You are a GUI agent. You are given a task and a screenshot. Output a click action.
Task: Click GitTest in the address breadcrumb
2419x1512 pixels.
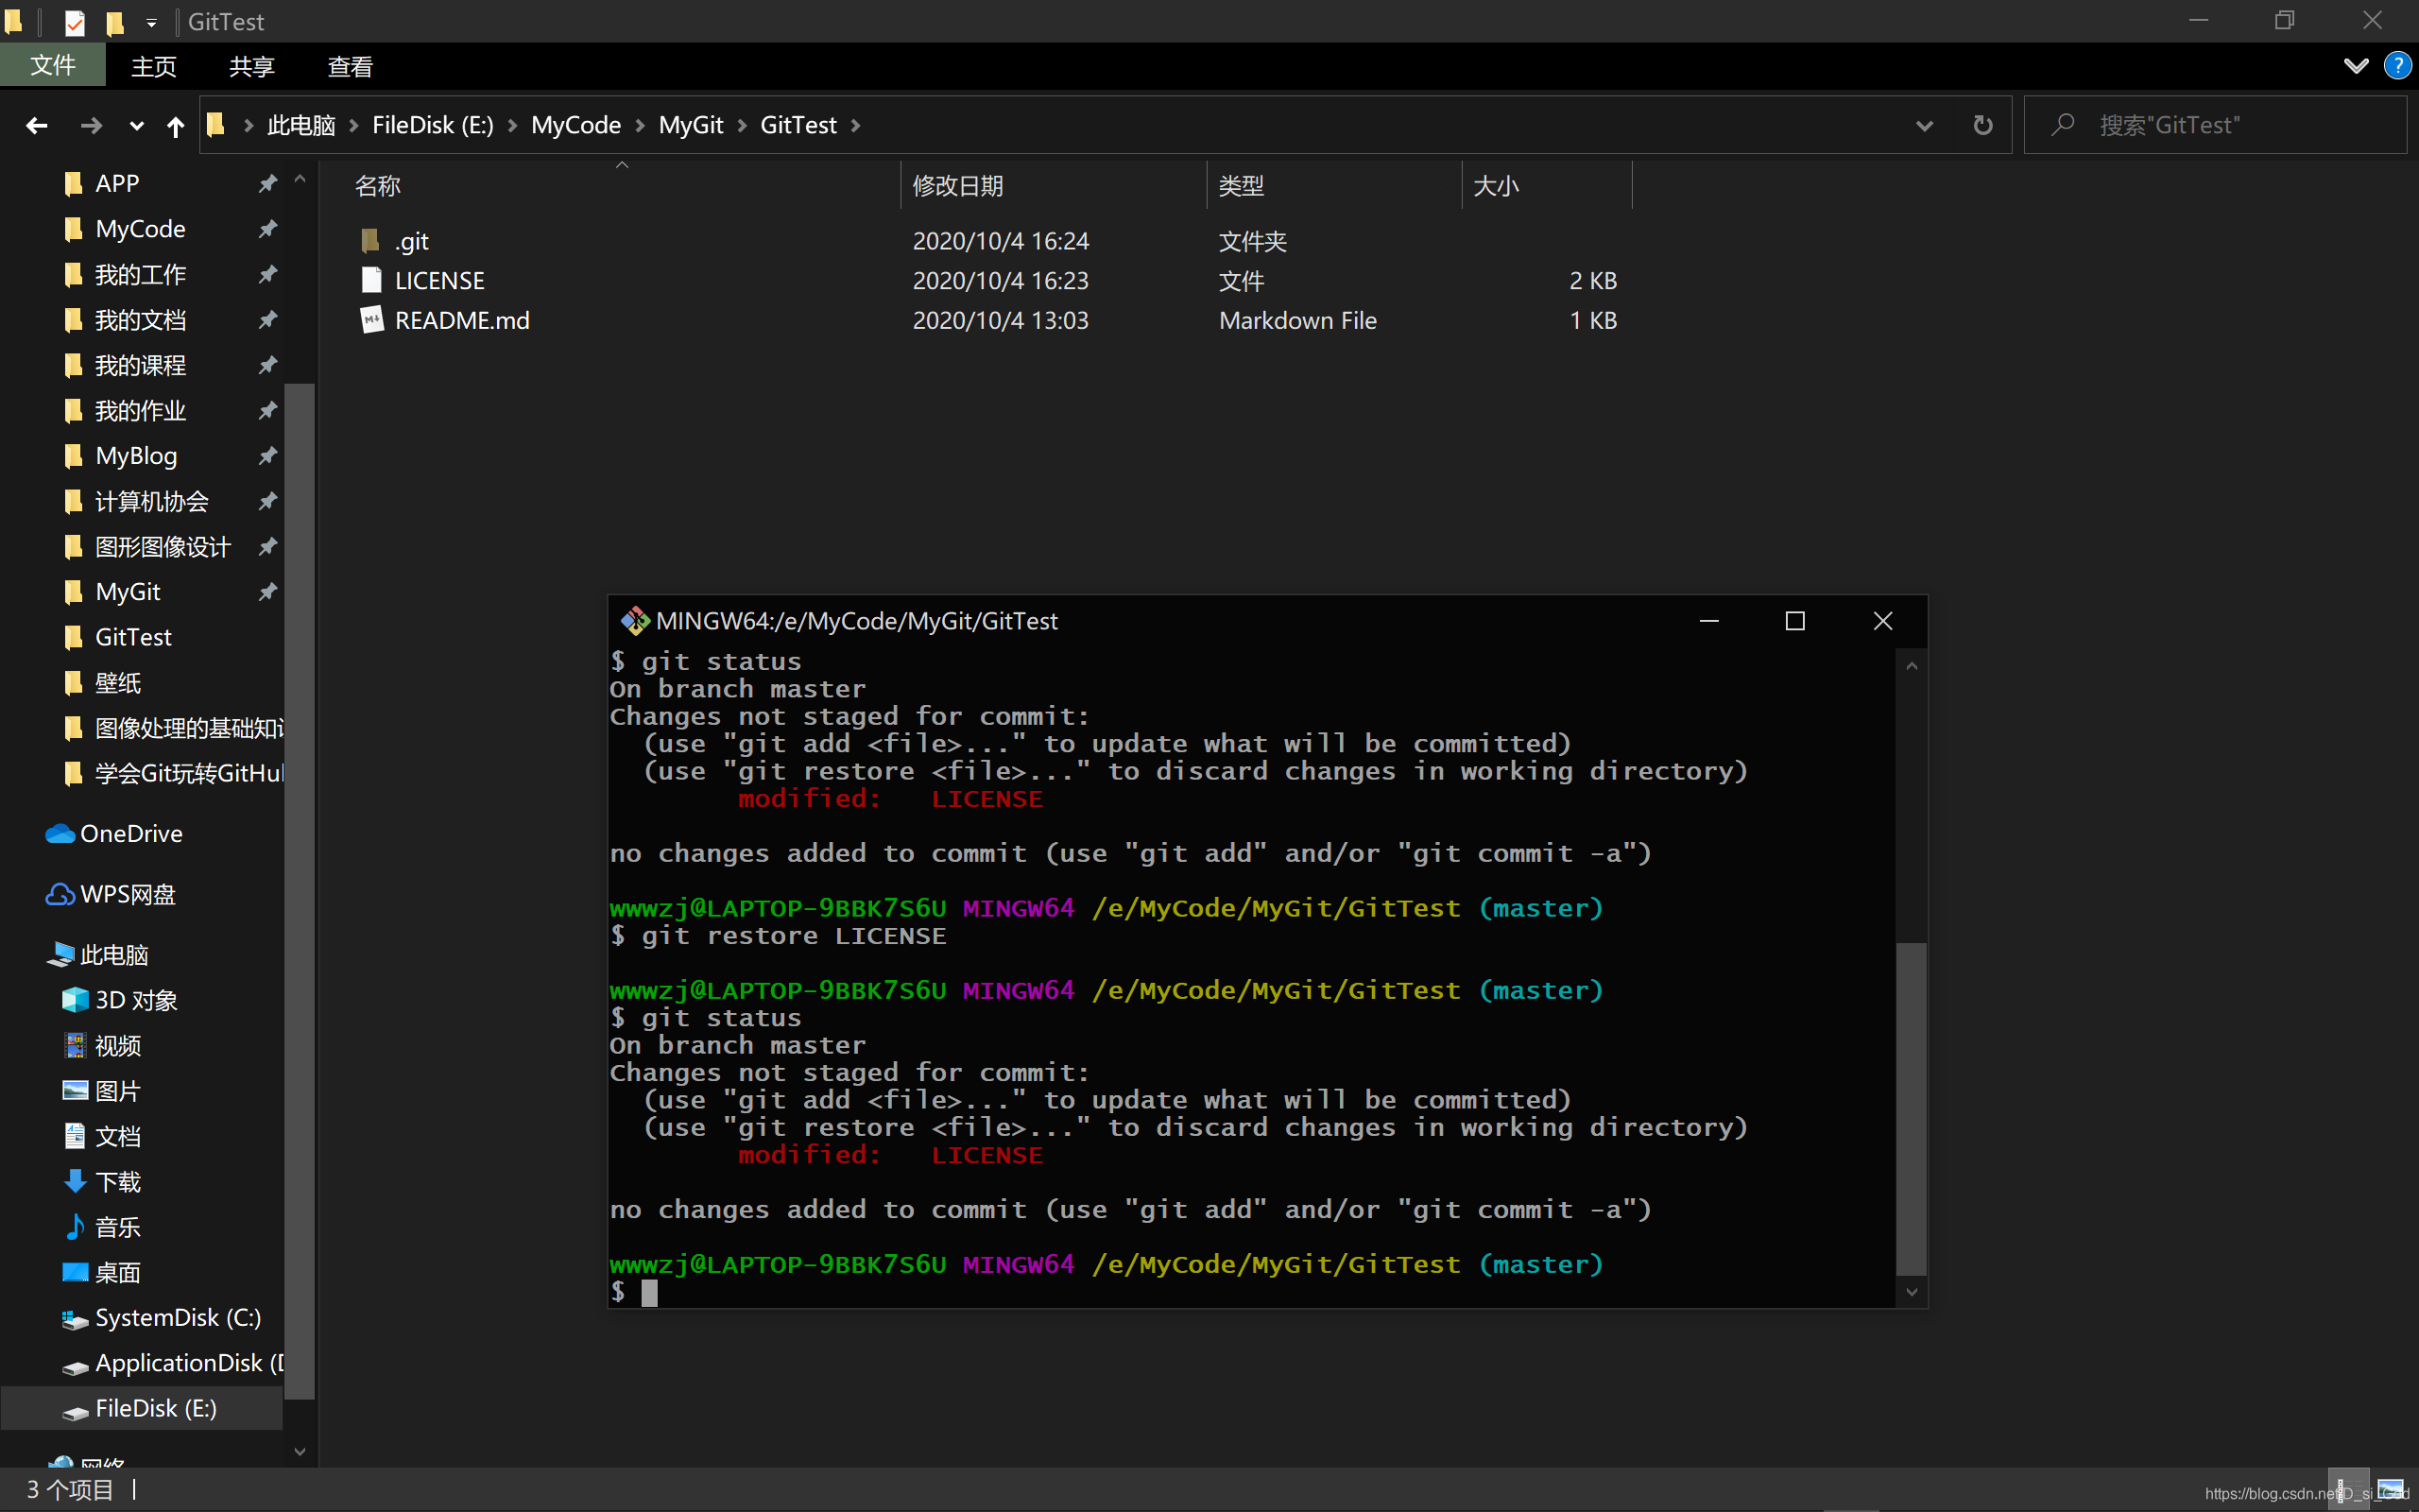(x=798, y=125)
